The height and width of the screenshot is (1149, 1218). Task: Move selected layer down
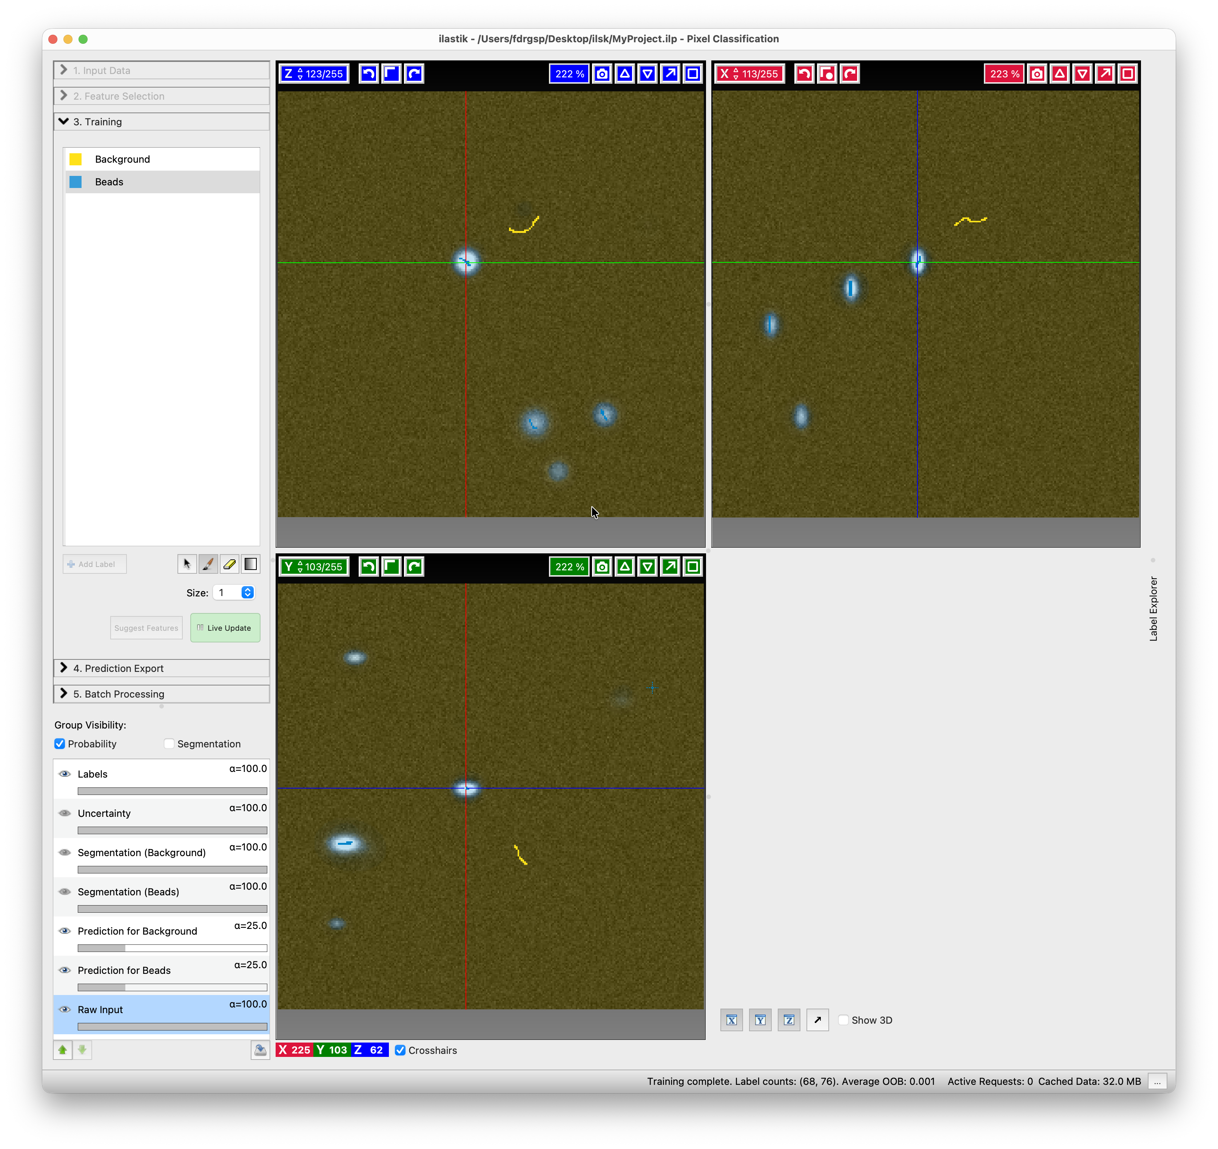pos(83,1050)
